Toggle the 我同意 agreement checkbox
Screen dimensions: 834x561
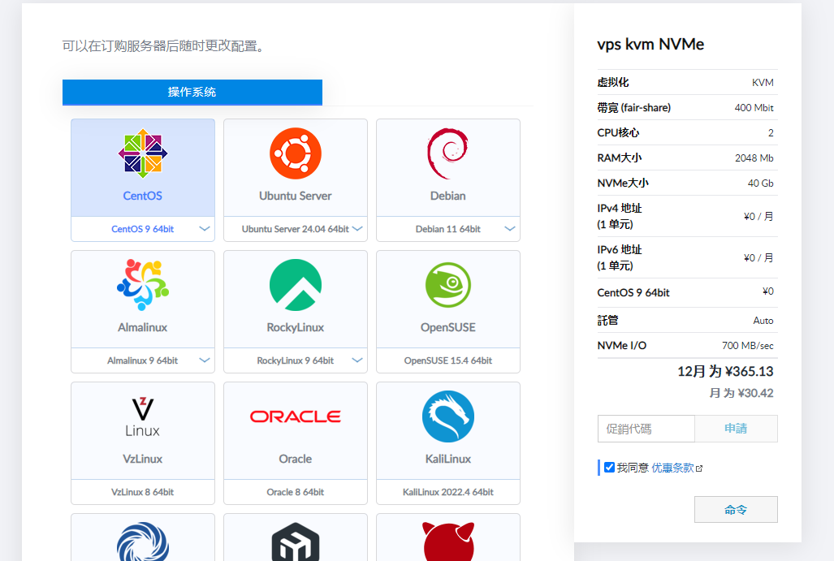tap(610, 468)
